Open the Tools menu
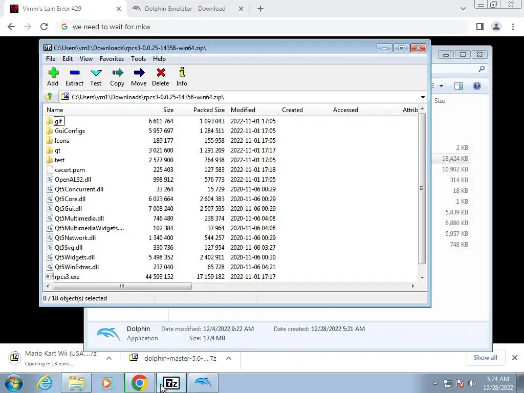The image size is (524, 393). pyautogui.click(x=138, y=59)
